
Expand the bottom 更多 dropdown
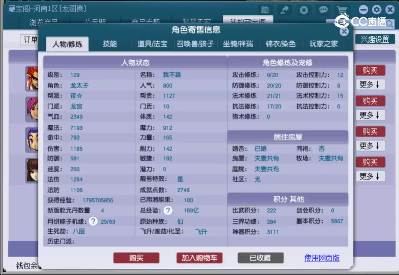(370, 176)
